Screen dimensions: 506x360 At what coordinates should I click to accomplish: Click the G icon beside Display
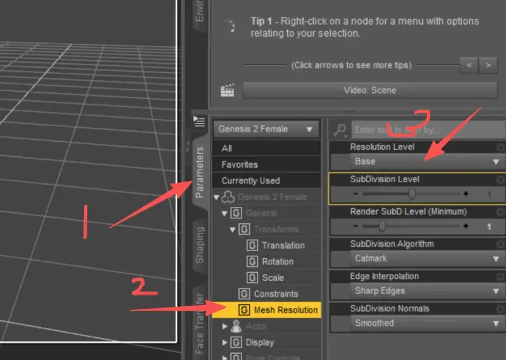coord(236,342)
